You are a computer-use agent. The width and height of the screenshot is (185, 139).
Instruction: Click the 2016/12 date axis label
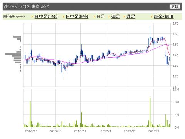pyautogui.click(x=80, y=131)
